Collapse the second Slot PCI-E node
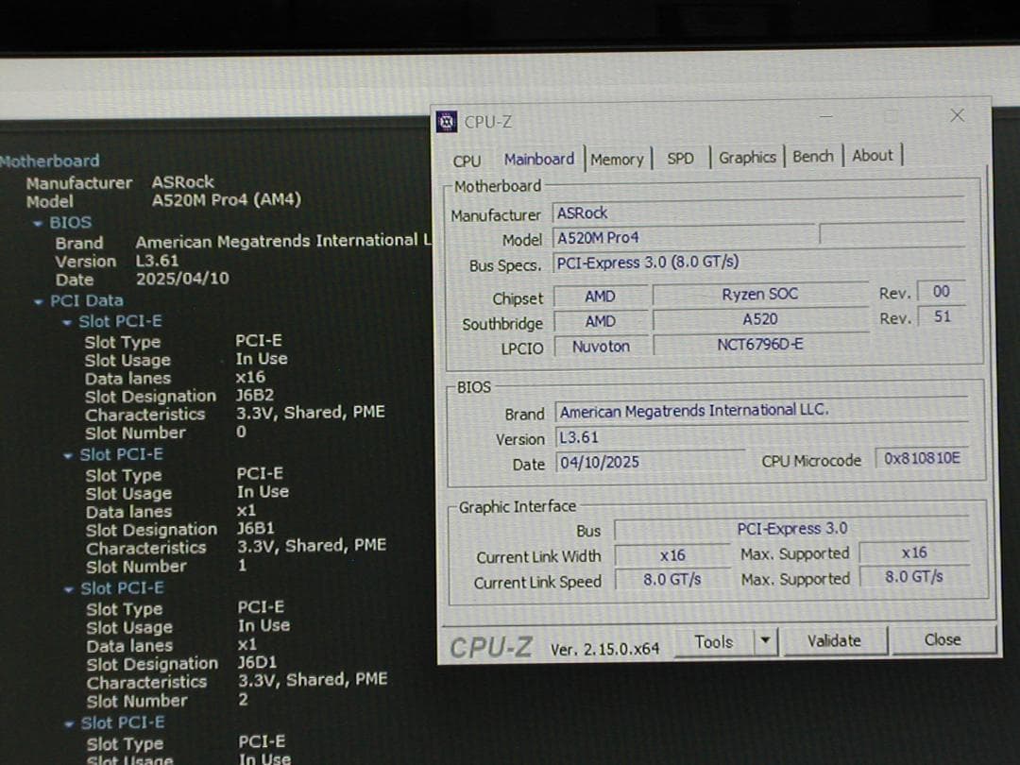This screenshot has height=765, width=1020. [x=67, y=454]
